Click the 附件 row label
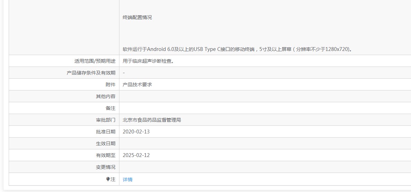 (x=110, y=85)
